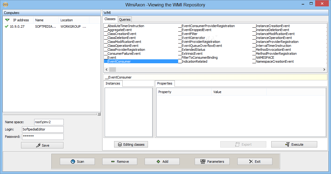This screenshot has height=174, width=331.
Task: Select the __EventConsumerProviderRegistration class
Action: pyautogui.click(x=207, y=26)
